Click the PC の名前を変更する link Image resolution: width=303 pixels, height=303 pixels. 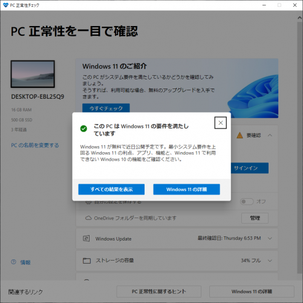click(x=35, y=145)
